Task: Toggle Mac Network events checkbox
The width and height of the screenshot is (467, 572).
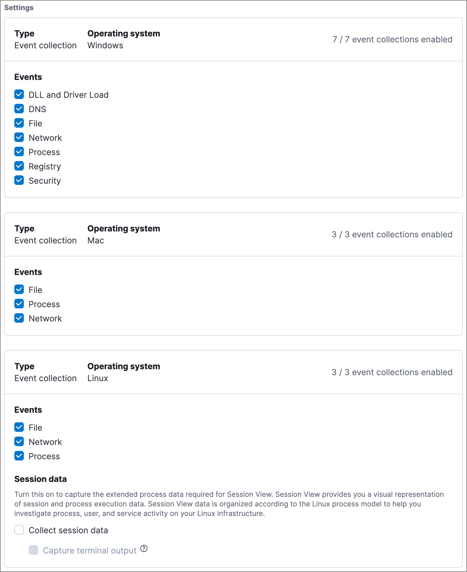Action: [x=19, y=318]
